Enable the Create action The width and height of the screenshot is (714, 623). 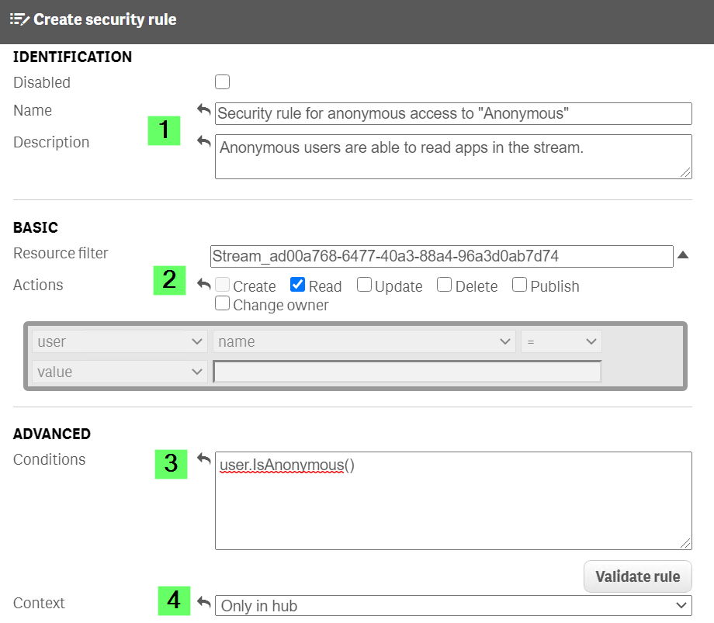[222, 285]
